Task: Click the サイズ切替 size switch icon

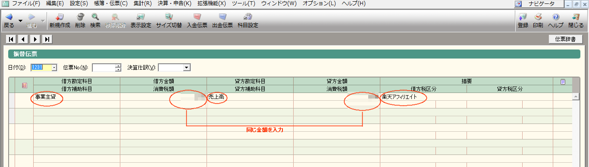Action: click(169, 21)
